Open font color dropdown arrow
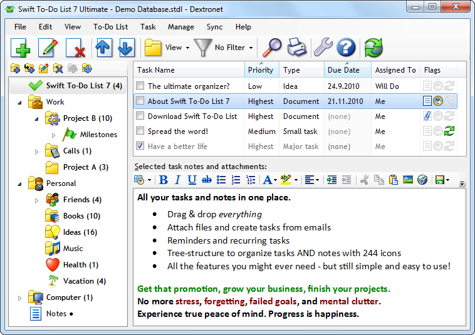The height and width of the screenshot is (335, 475). click(x=275, y=180)
